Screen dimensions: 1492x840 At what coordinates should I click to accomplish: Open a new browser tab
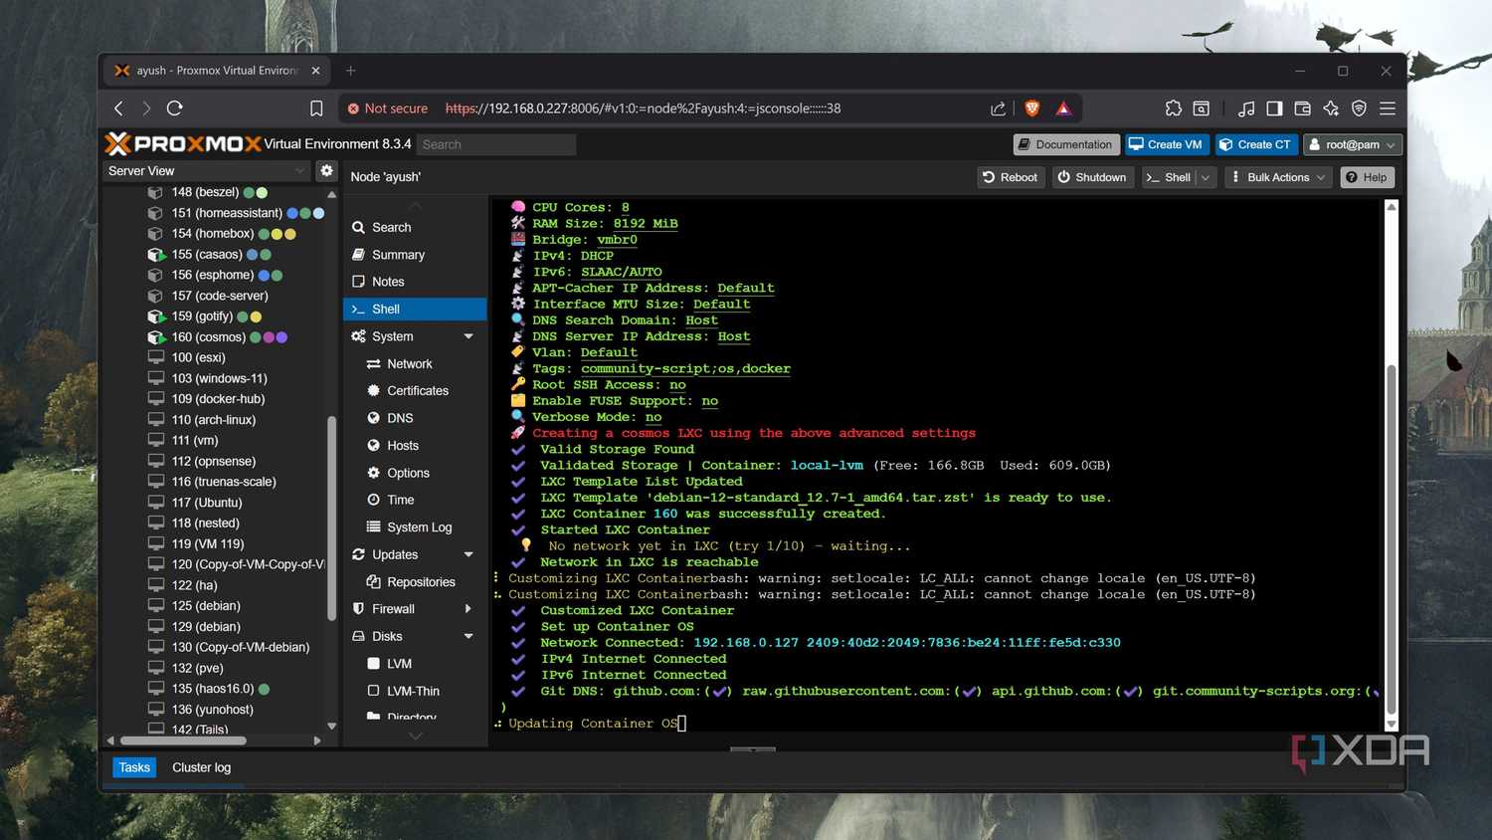click(x=350, y=71)
